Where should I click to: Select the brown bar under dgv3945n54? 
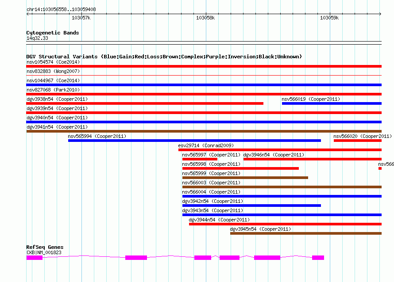point(306,233)
